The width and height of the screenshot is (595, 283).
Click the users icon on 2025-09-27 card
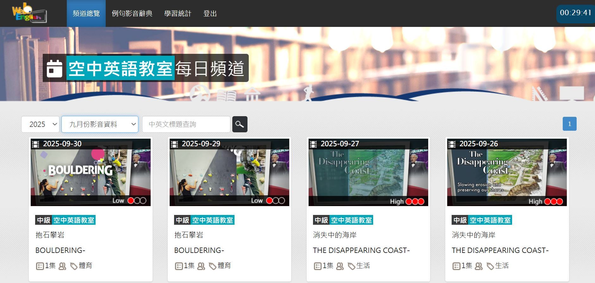click(x=340, y=266)
